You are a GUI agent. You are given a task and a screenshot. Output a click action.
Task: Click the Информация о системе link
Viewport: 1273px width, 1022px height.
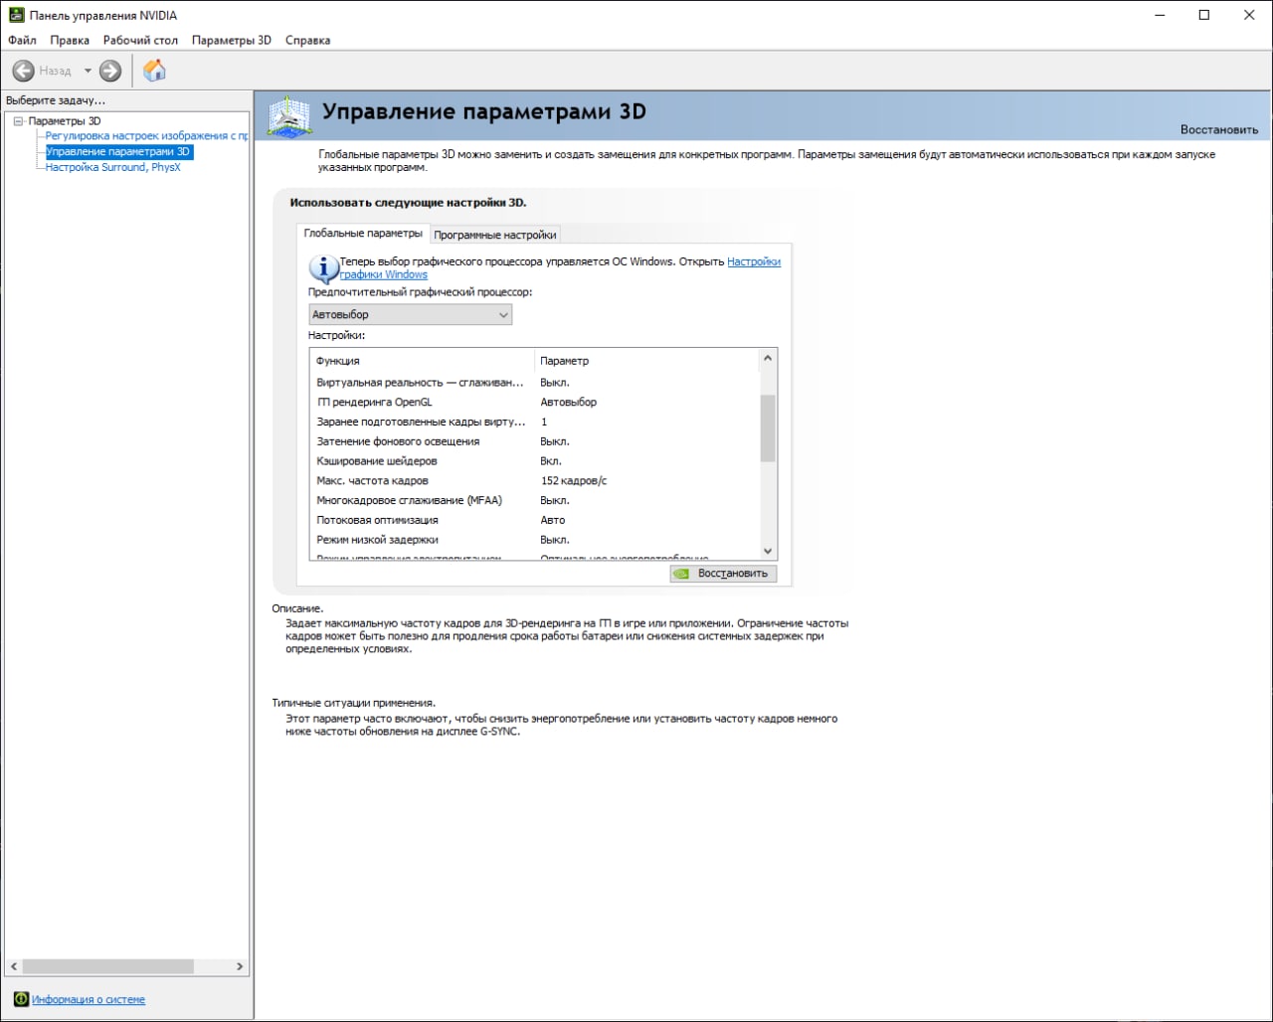89,999
